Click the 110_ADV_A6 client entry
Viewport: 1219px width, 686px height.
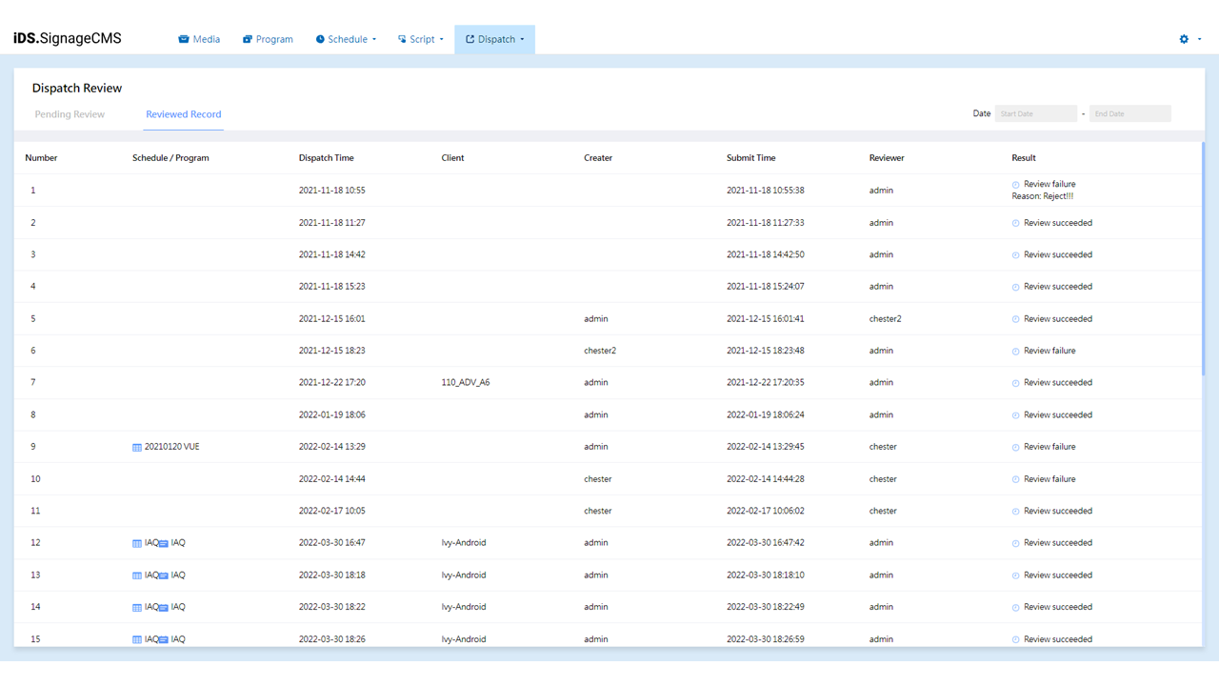click(x=466, y=383)
